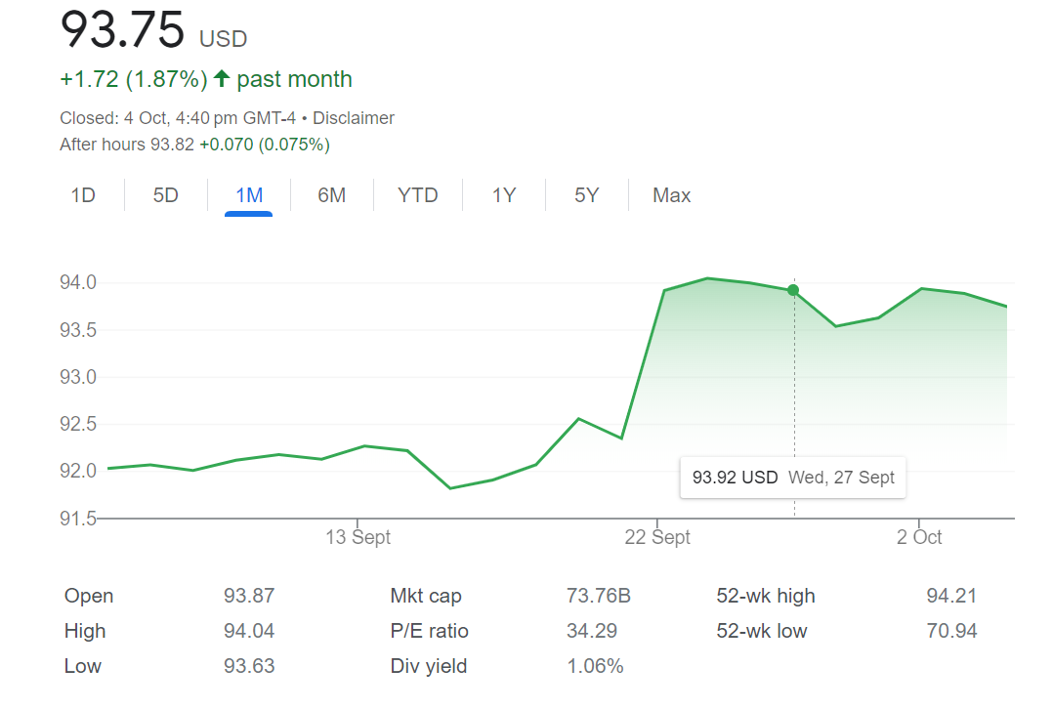Viewport: 1053px width, 709px height.
Task: Show the Max time range
Action: (x=671, y=195)
